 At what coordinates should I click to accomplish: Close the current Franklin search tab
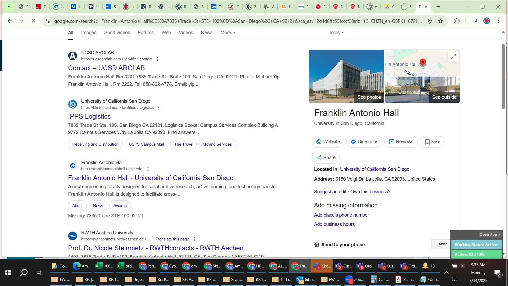click(426, 7)
